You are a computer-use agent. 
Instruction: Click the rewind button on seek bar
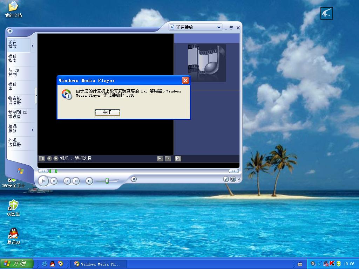tap(43, 171)
